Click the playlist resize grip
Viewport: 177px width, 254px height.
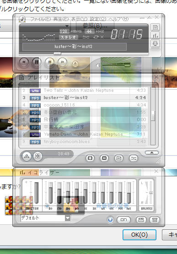click(x=158, y=161)
